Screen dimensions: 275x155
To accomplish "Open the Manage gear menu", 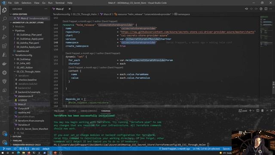I will point(4,142).
